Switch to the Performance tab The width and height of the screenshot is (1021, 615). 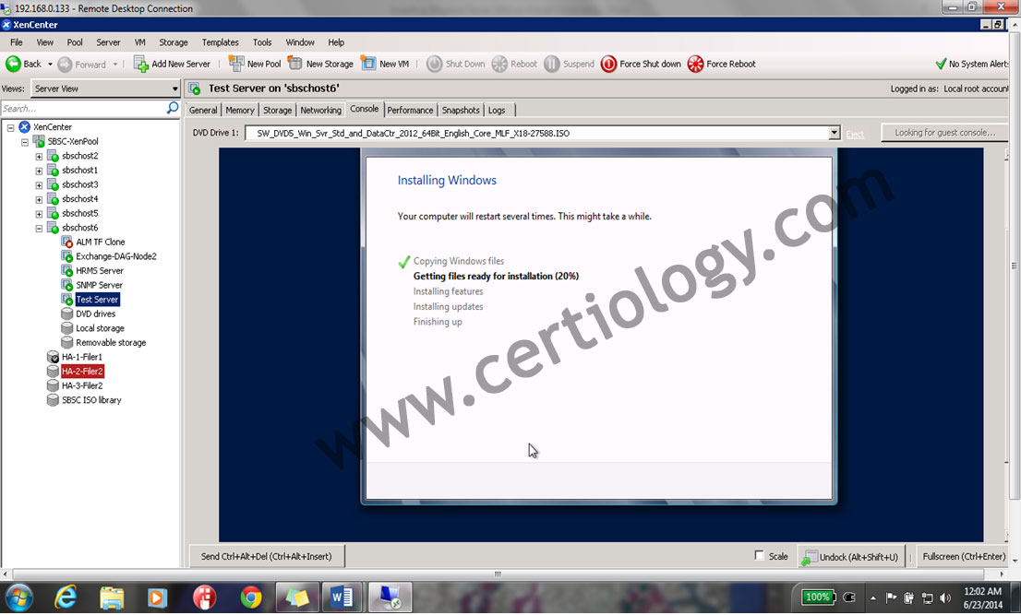pos(410,110)
